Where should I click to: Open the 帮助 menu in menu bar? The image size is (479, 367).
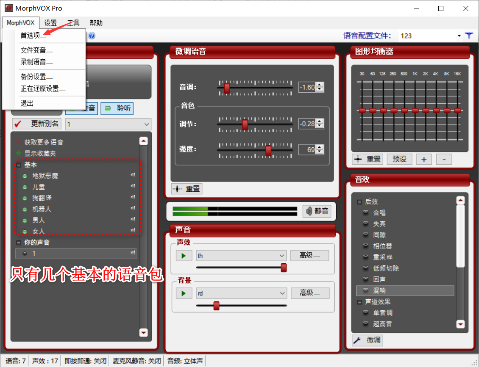pyautogui.click(x=96, y=23)
